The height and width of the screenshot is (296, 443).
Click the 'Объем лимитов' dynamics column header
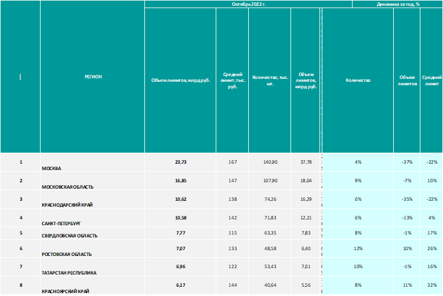pyautogui.click(x=407, y=81)
